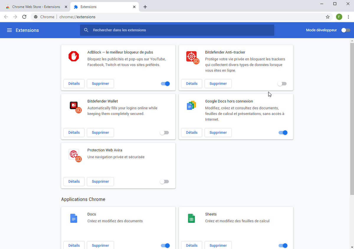This screenshot has width=354, height=249.
Task: Open Détails for Bitdefender Wallet
Action: pos(74,133)
